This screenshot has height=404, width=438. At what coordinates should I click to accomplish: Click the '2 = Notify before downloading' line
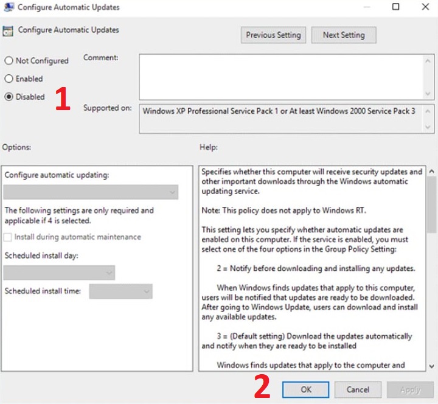point(316,268)
